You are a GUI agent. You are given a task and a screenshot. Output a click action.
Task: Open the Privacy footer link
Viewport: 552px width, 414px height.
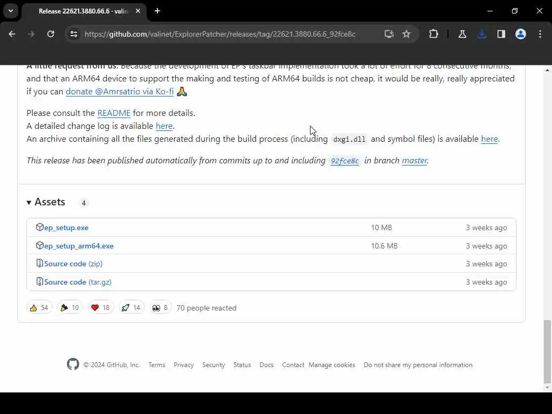coord(184,365)
